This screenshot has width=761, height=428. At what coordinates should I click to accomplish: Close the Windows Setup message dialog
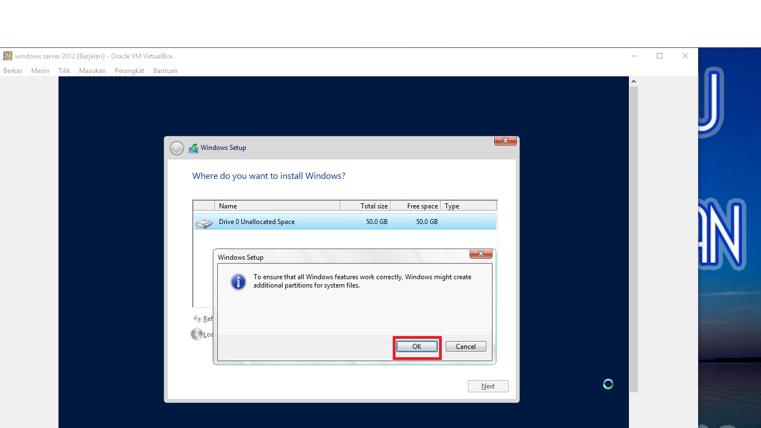pos(481,254)
